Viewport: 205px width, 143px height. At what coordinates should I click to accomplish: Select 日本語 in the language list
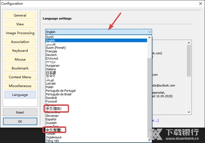point(51,73)
